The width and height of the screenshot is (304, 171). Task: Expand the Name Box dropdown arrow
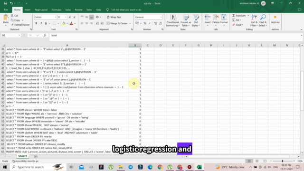[x=19, y=36]
